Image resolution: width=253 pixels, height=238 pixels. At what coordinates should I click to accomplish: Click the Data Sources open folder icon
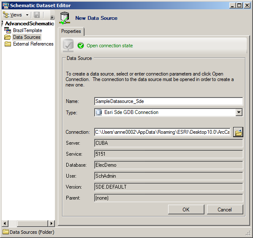coord(8,37)
